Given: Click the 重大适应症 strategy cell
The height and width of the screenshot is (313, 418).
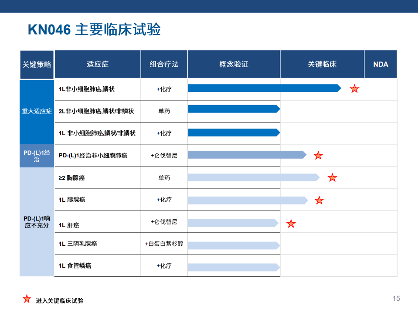Looking at the screenshot, I should pyautogui.click(x=37, y=112).
